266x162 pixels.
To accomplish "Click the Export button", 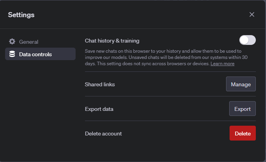I will [242, 109].
